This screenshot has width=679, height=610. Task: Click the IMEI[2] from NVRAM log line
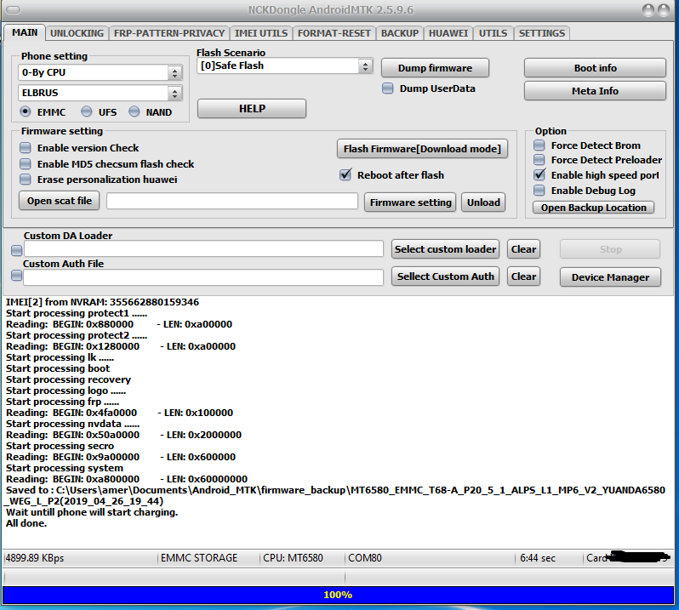[103, 302]
